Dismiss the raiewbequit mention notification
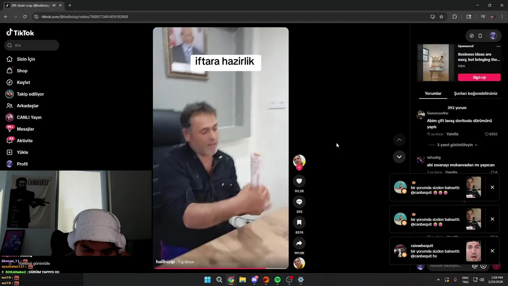 point(492,251)
